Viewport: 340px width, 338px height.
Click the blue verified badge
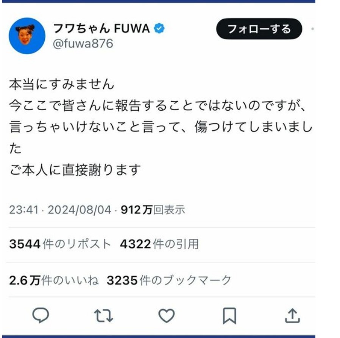159,28
